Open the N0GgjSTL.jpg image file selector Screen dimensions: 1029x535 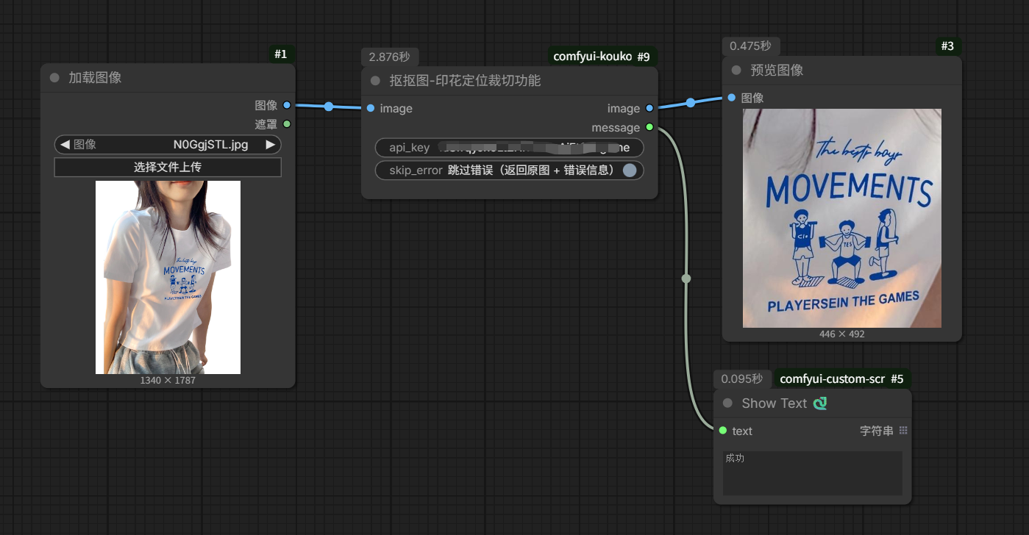[x=168, y=145]
